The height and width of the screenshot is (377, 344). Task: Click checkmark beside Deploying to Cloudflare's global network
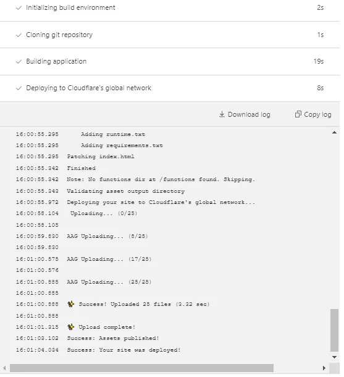point(19,88)
